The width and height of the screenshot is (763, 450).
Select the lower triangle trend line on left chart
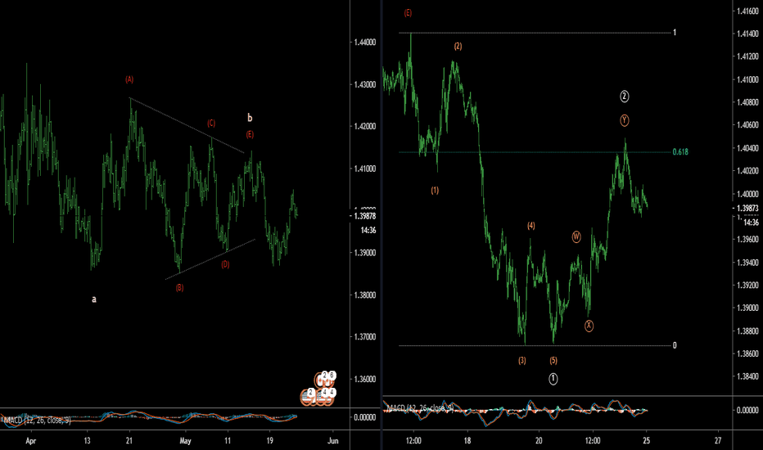(x=210, y=259)
